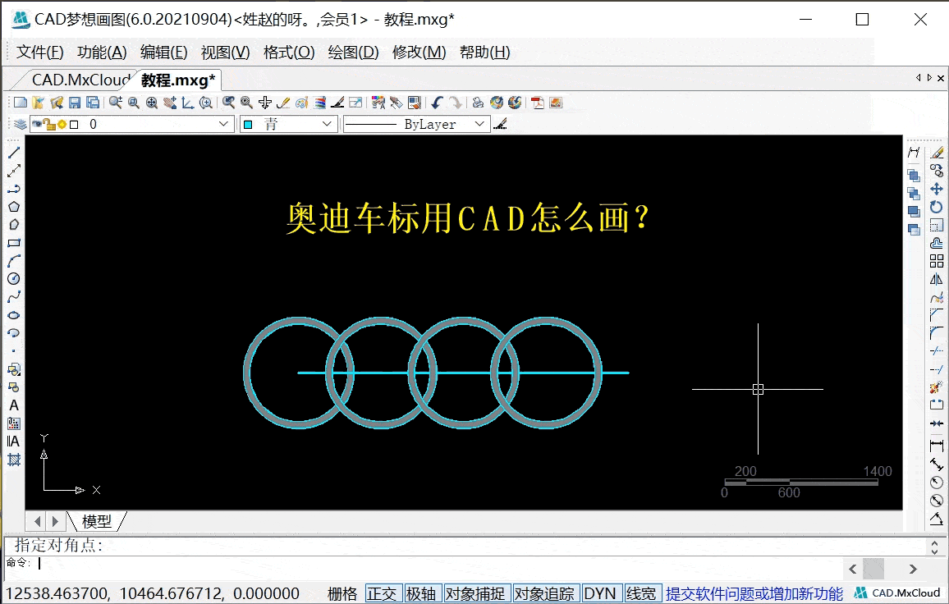Open the 绘图(D) menu
Screen dimensions: 949x604
click(354, 53)
